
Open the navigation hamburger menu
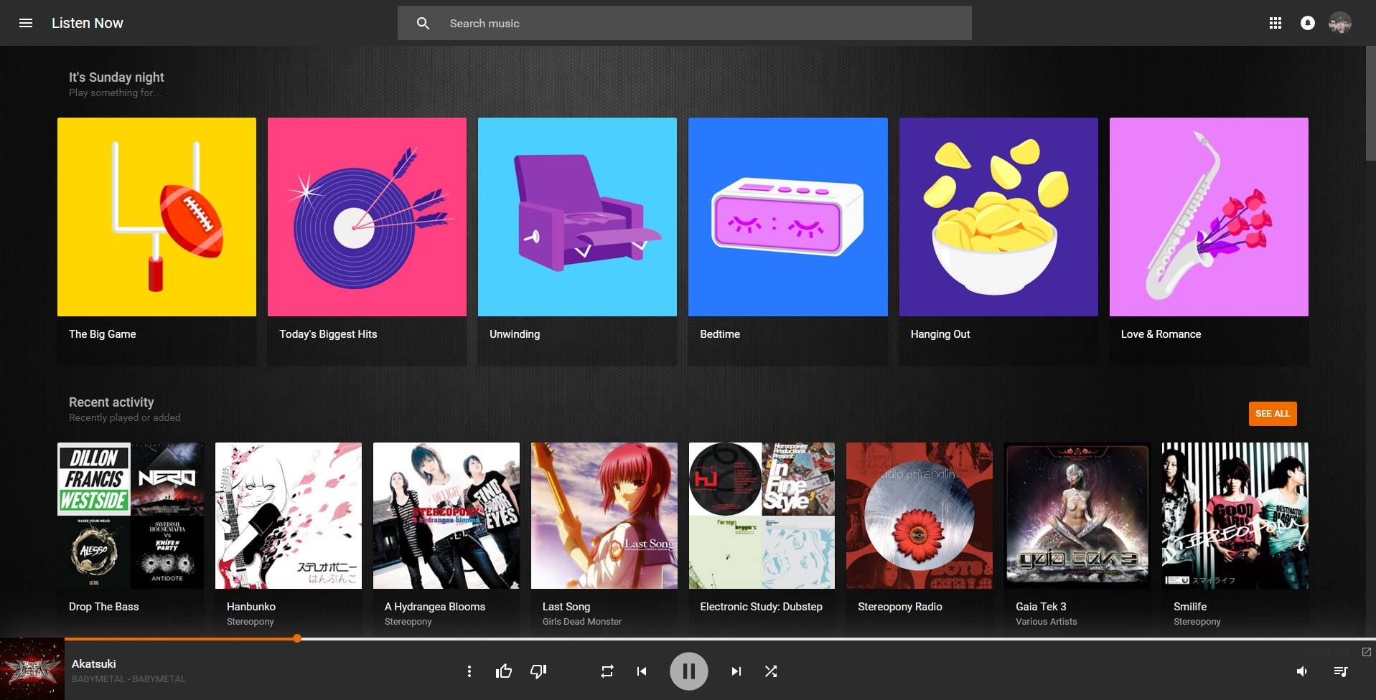point(26,22)
